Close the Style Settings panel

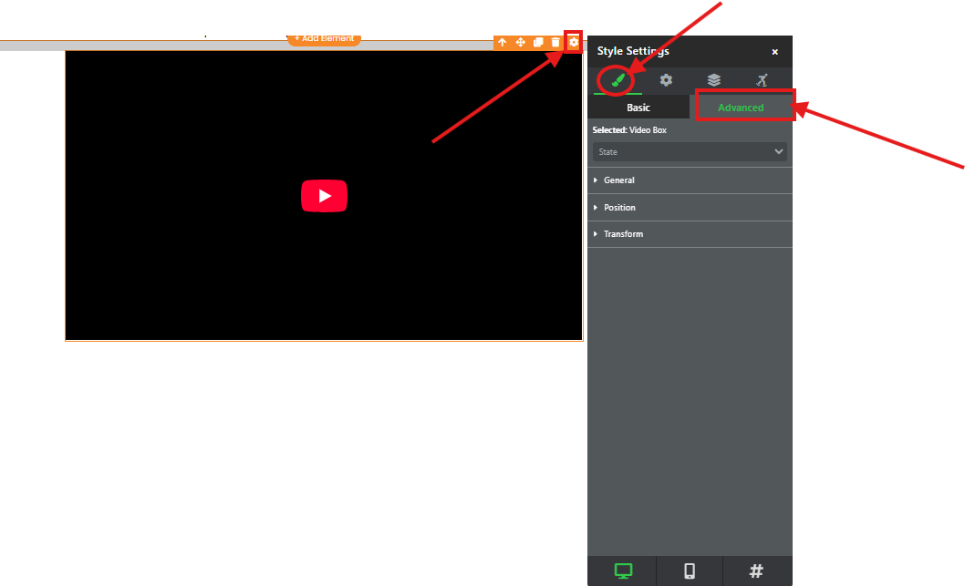pos(775,52)
